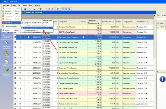Screen dimensions: 166x109
Task: Click the picture export toolbar icon
Action: pos(34,9)
